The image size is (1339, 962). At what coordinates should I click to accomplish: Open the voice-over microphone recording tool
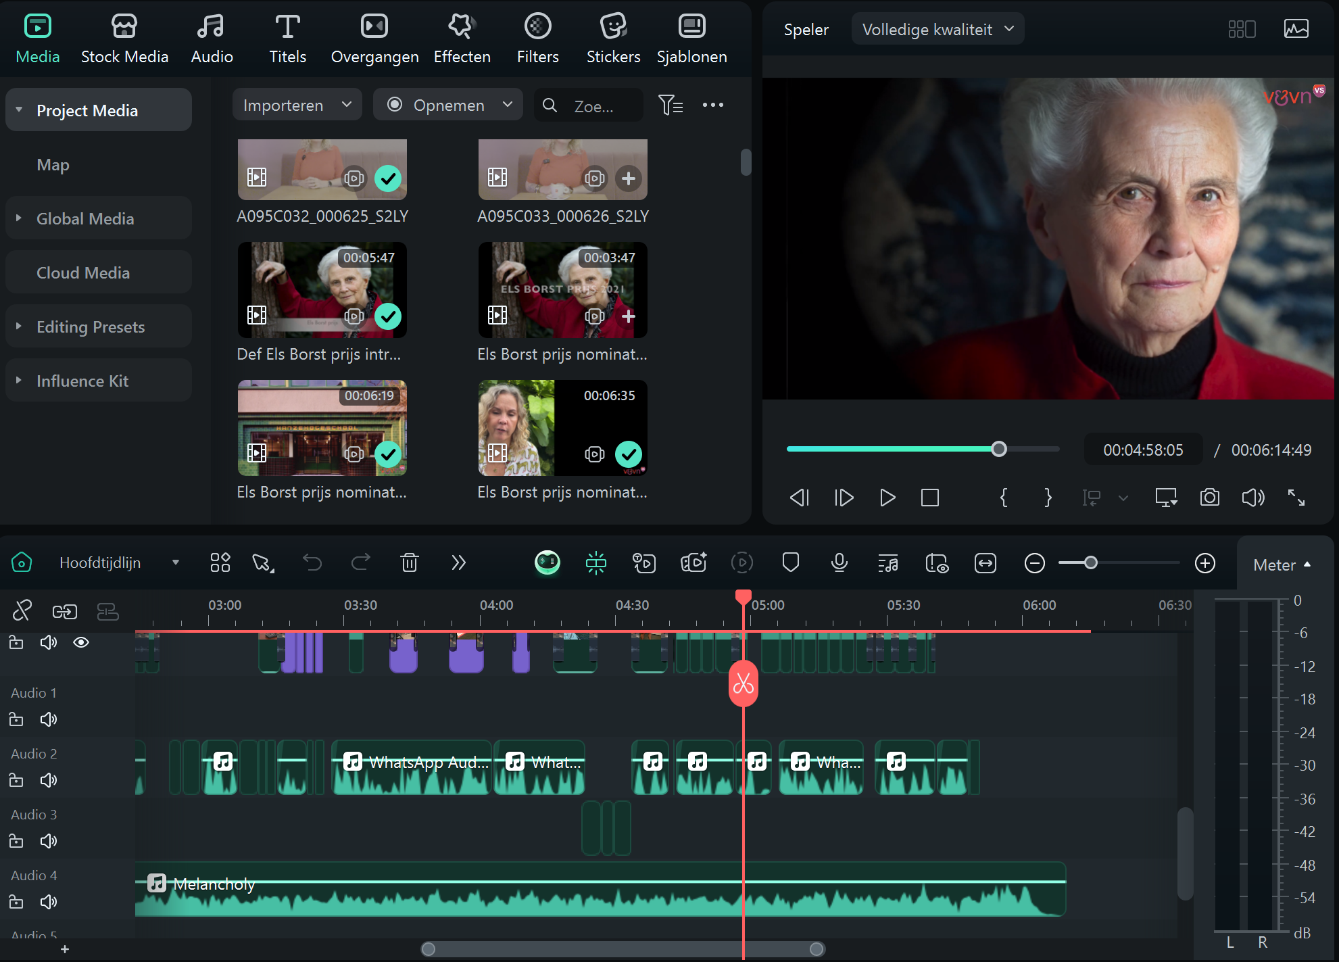[839, 562]
